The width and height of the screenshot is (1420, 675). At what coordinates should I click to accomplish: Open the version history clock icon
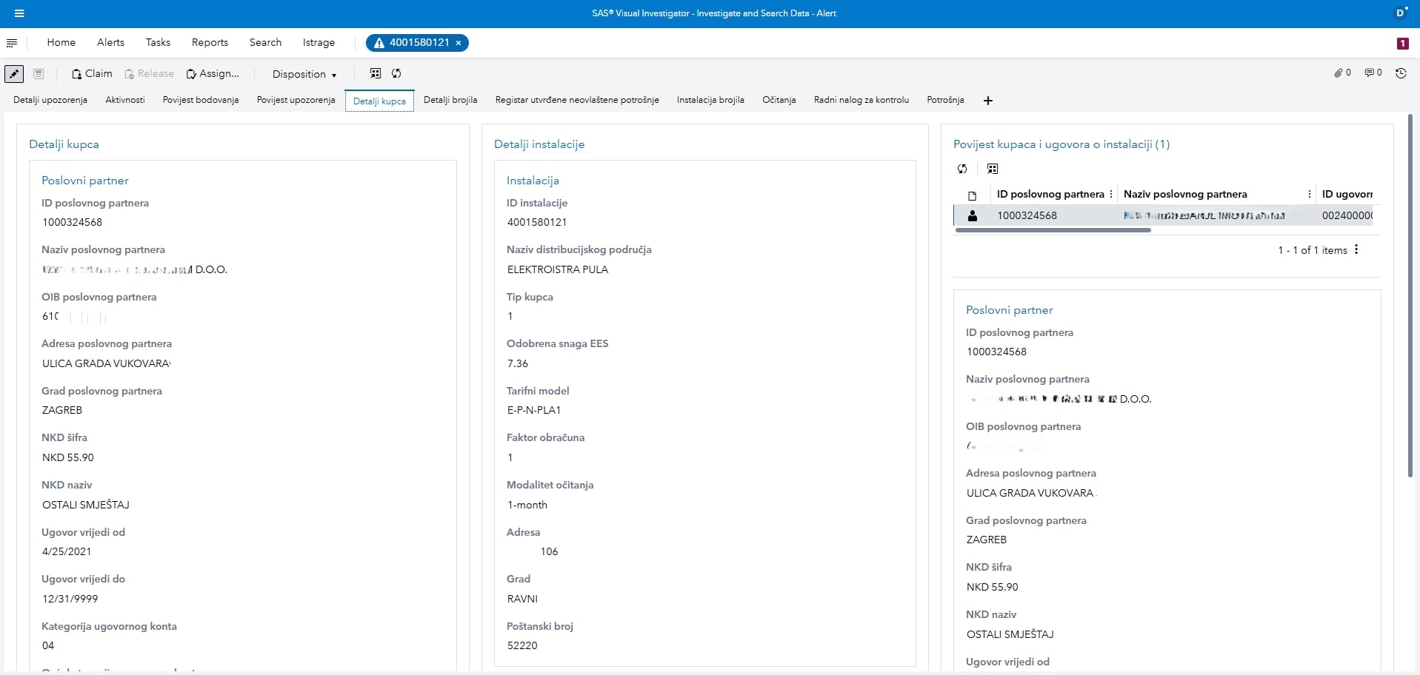point(1401,73)
